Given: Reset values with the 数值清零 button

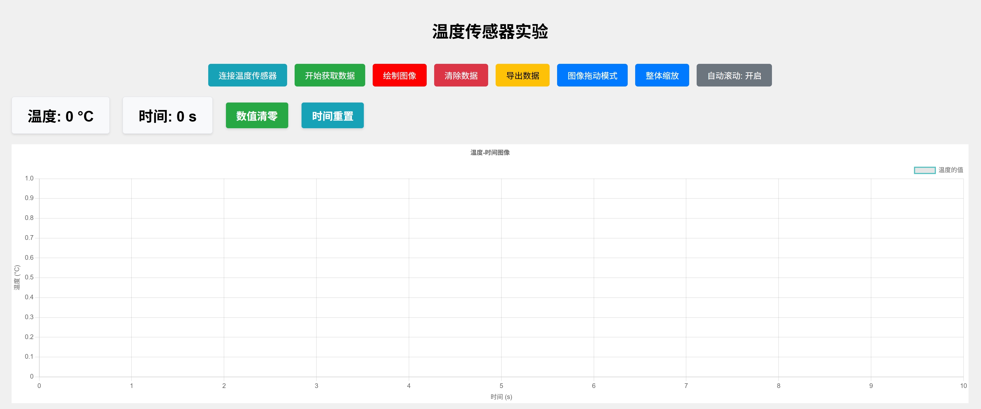Looking at the screenshot, I should click(257, 115).
